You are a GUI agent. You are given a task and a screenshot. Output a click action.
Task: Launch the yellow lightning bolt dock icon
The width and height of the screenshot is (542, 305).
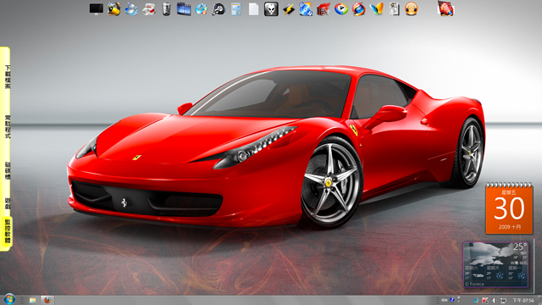(x=289, y=9)
